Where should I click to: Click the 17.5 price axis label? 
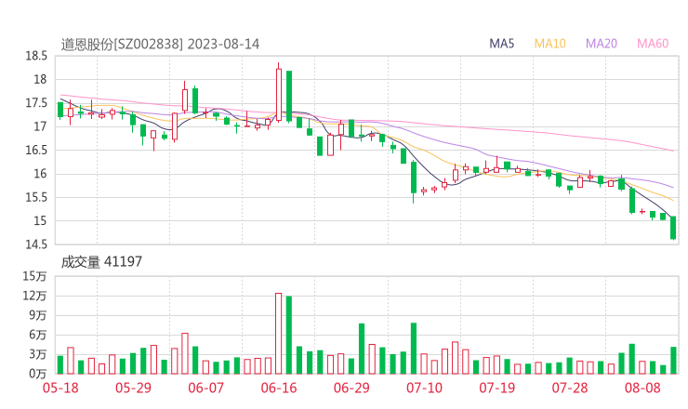tap(36, 103)
